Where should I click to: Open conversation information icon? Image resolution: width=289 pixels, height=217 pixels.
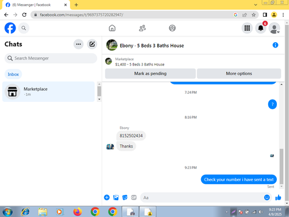275,45
